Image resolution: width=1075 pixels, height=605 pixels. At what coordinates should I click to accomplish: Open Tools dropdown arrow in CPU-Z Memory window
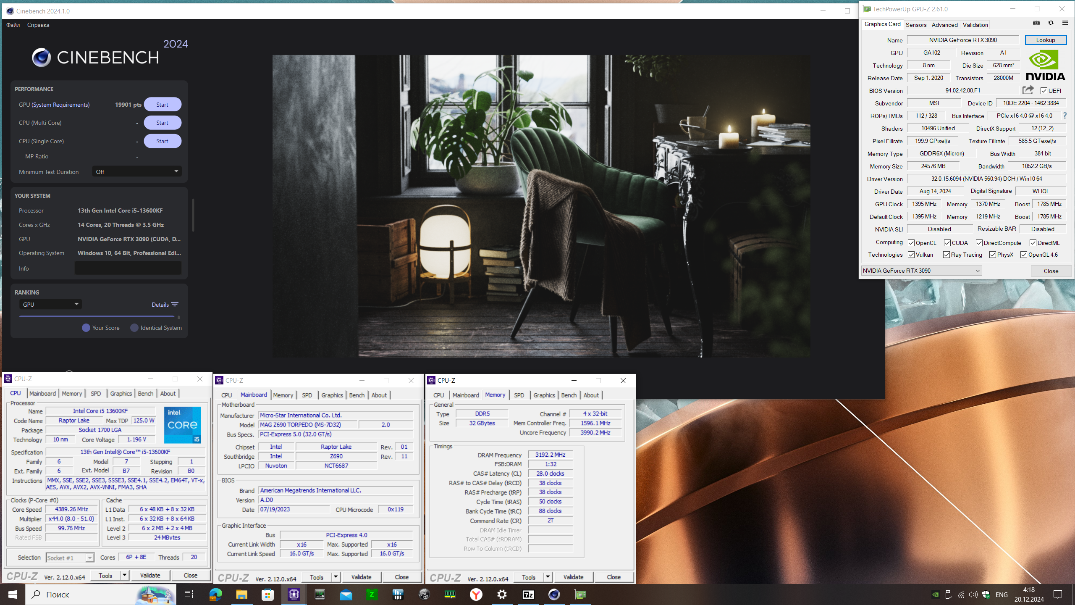(548, 577)
